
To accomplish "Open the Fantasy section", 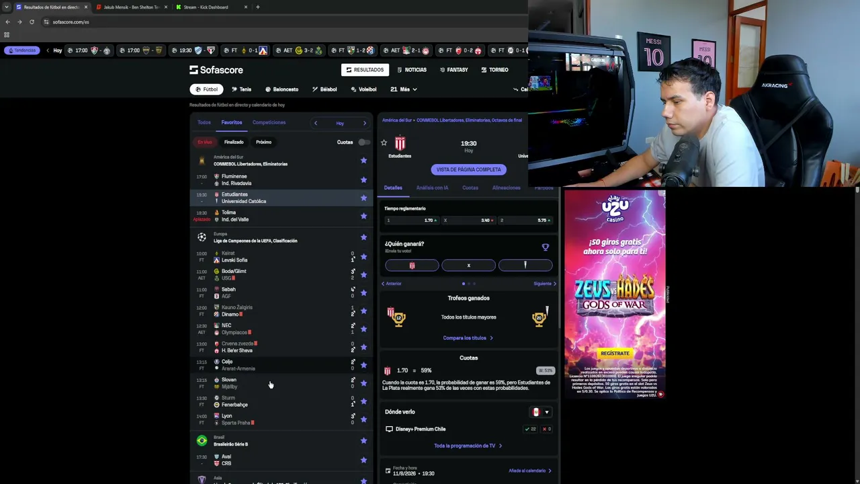I will point(454,70).
